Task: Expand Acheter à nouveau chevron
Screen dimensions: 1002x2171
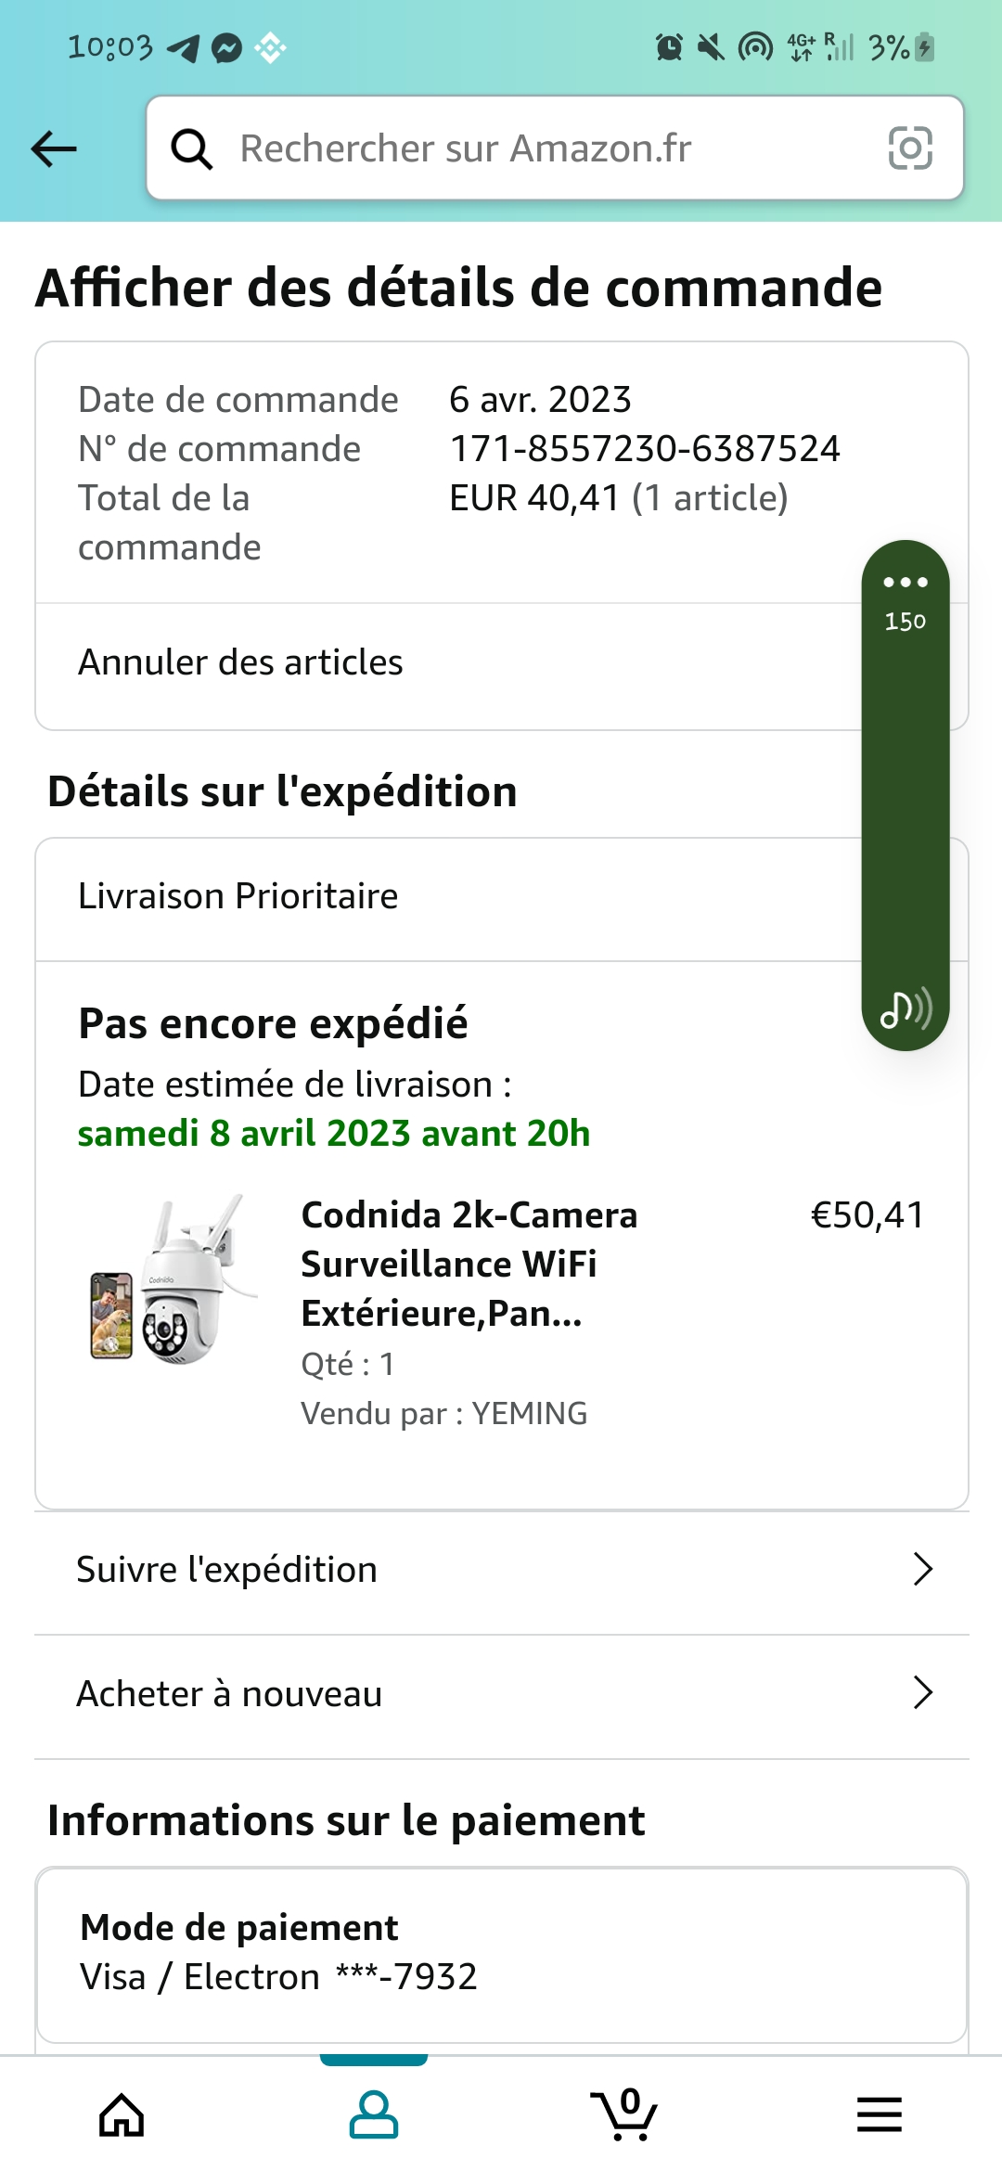Action: 921,1693
